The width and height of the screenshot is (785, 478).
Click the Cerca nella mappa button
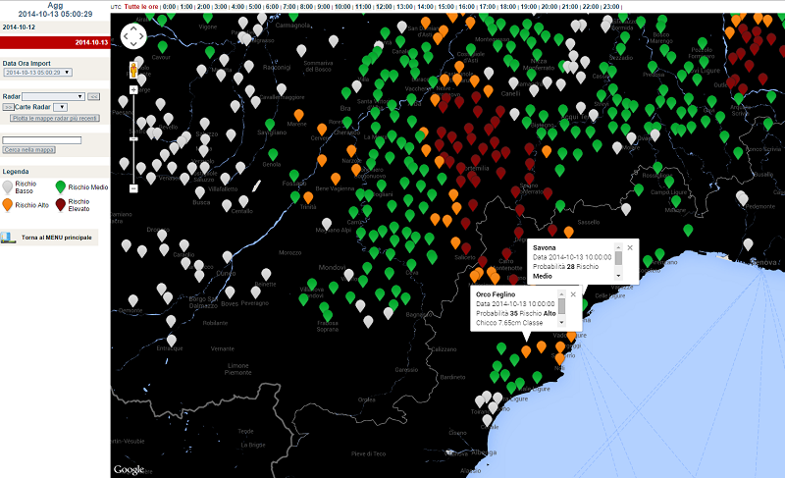(29, 149)
